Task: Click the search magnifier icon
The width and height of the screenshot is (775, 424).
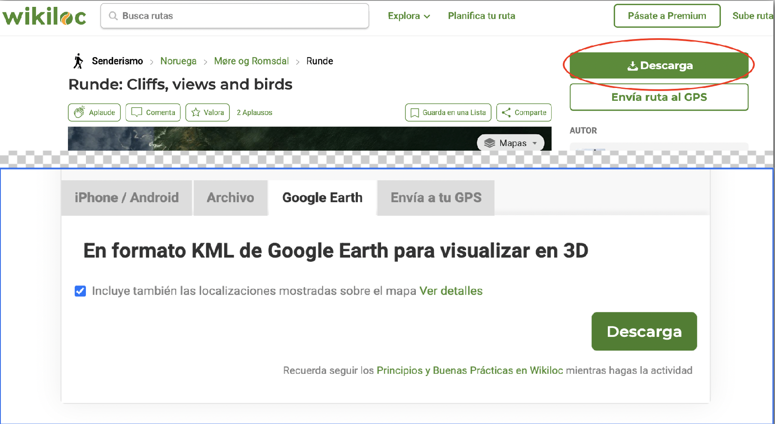Action: click(x=113, y=16)
